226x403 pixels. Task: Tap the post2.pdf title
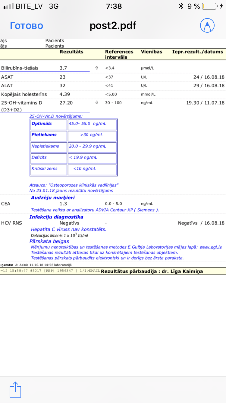(113, 26)
